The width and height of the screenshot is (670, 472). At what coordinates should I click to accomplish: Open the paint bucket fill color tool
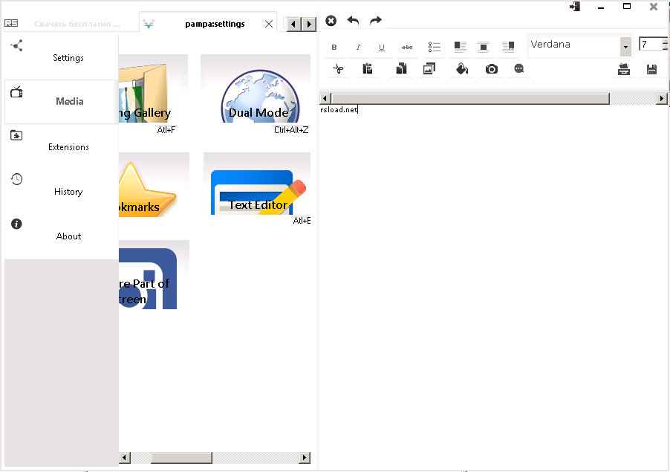[462, 68]
